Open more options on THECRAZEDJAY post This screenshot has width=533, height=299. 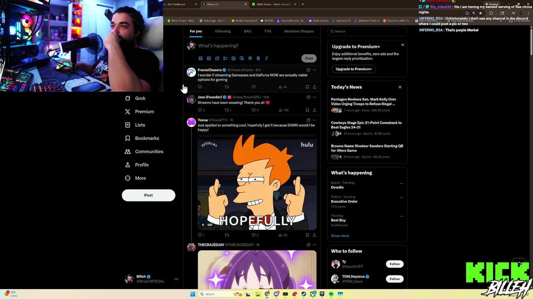314,245
